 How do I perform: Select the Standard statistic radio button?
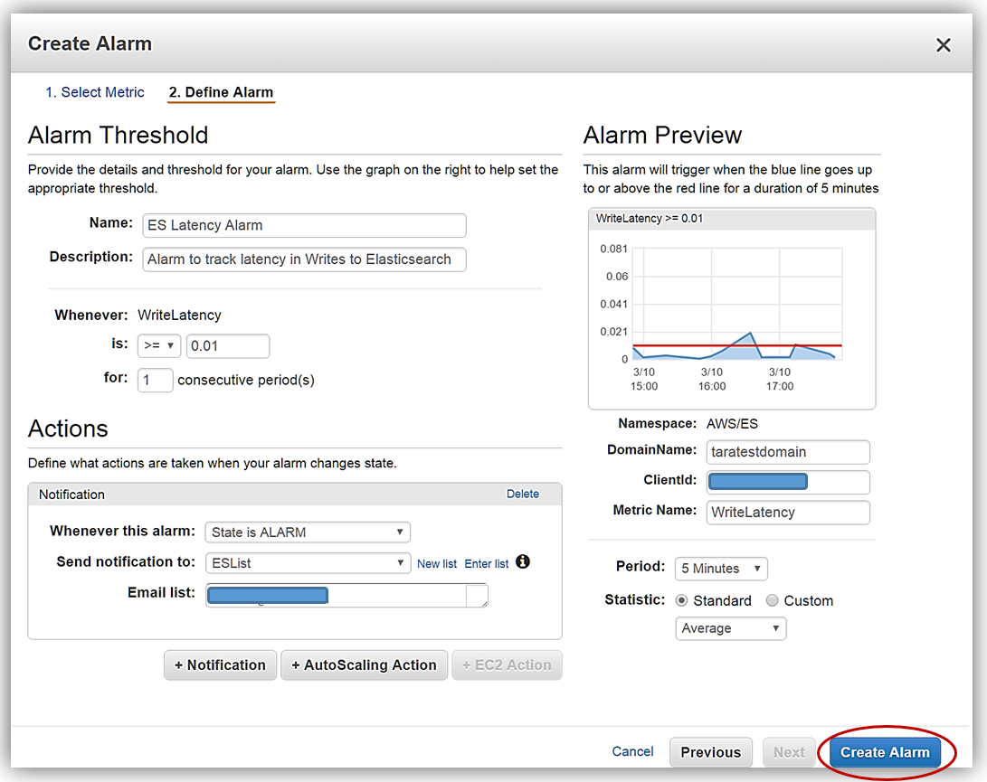coord(682,600)
